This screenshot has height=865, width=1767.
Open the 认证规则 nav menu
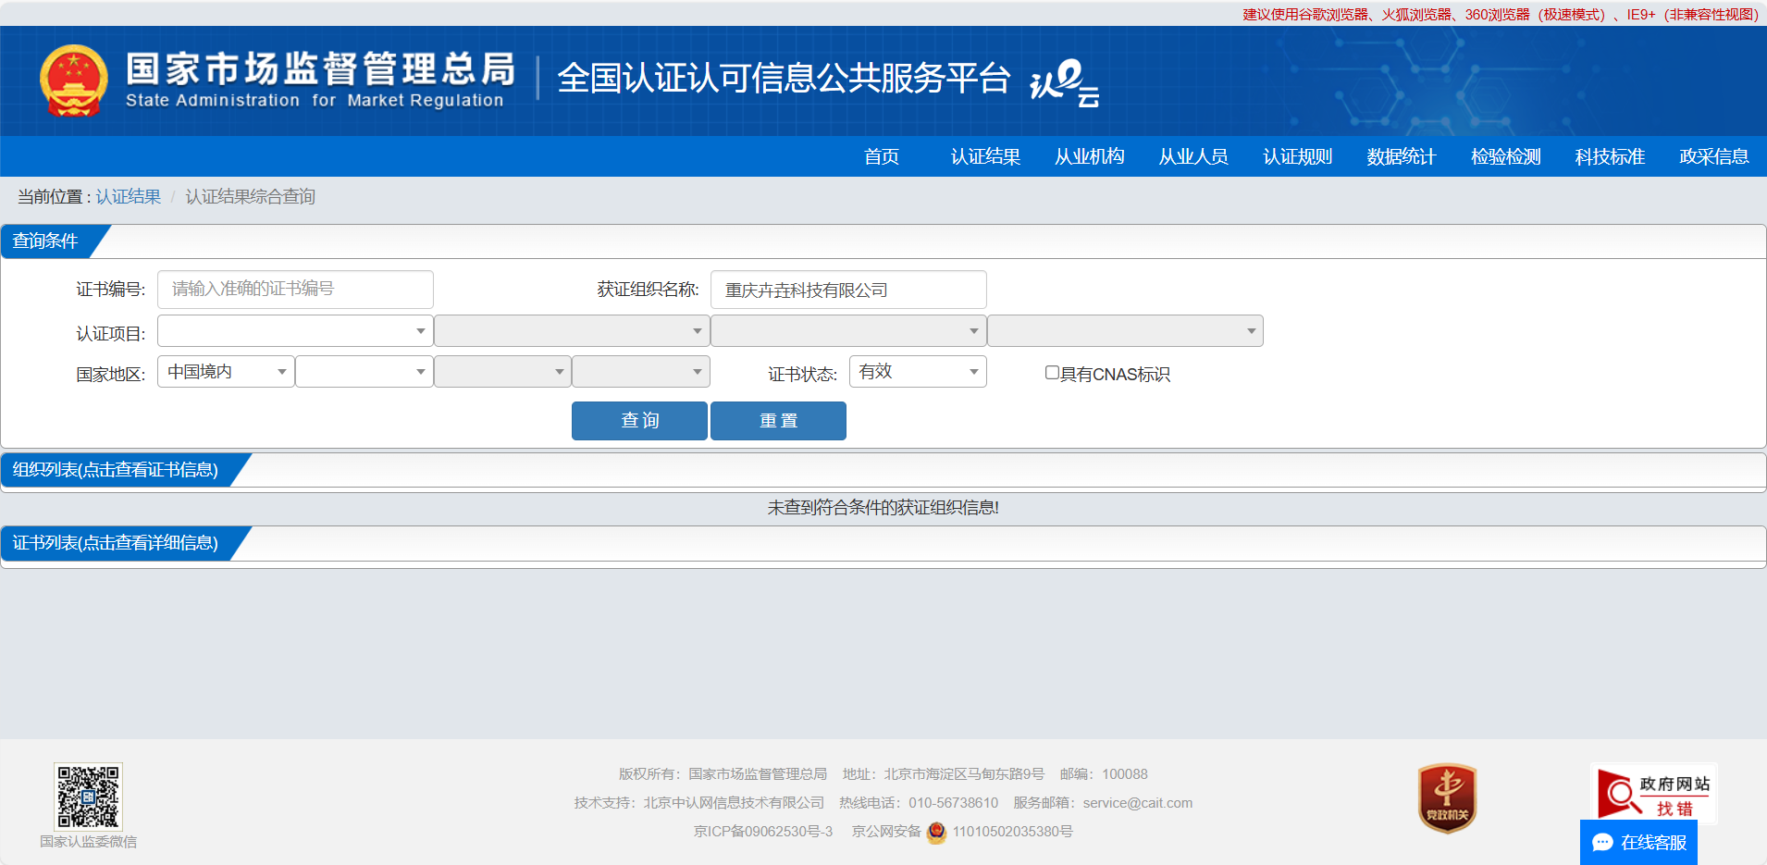tap(1298, 156)
